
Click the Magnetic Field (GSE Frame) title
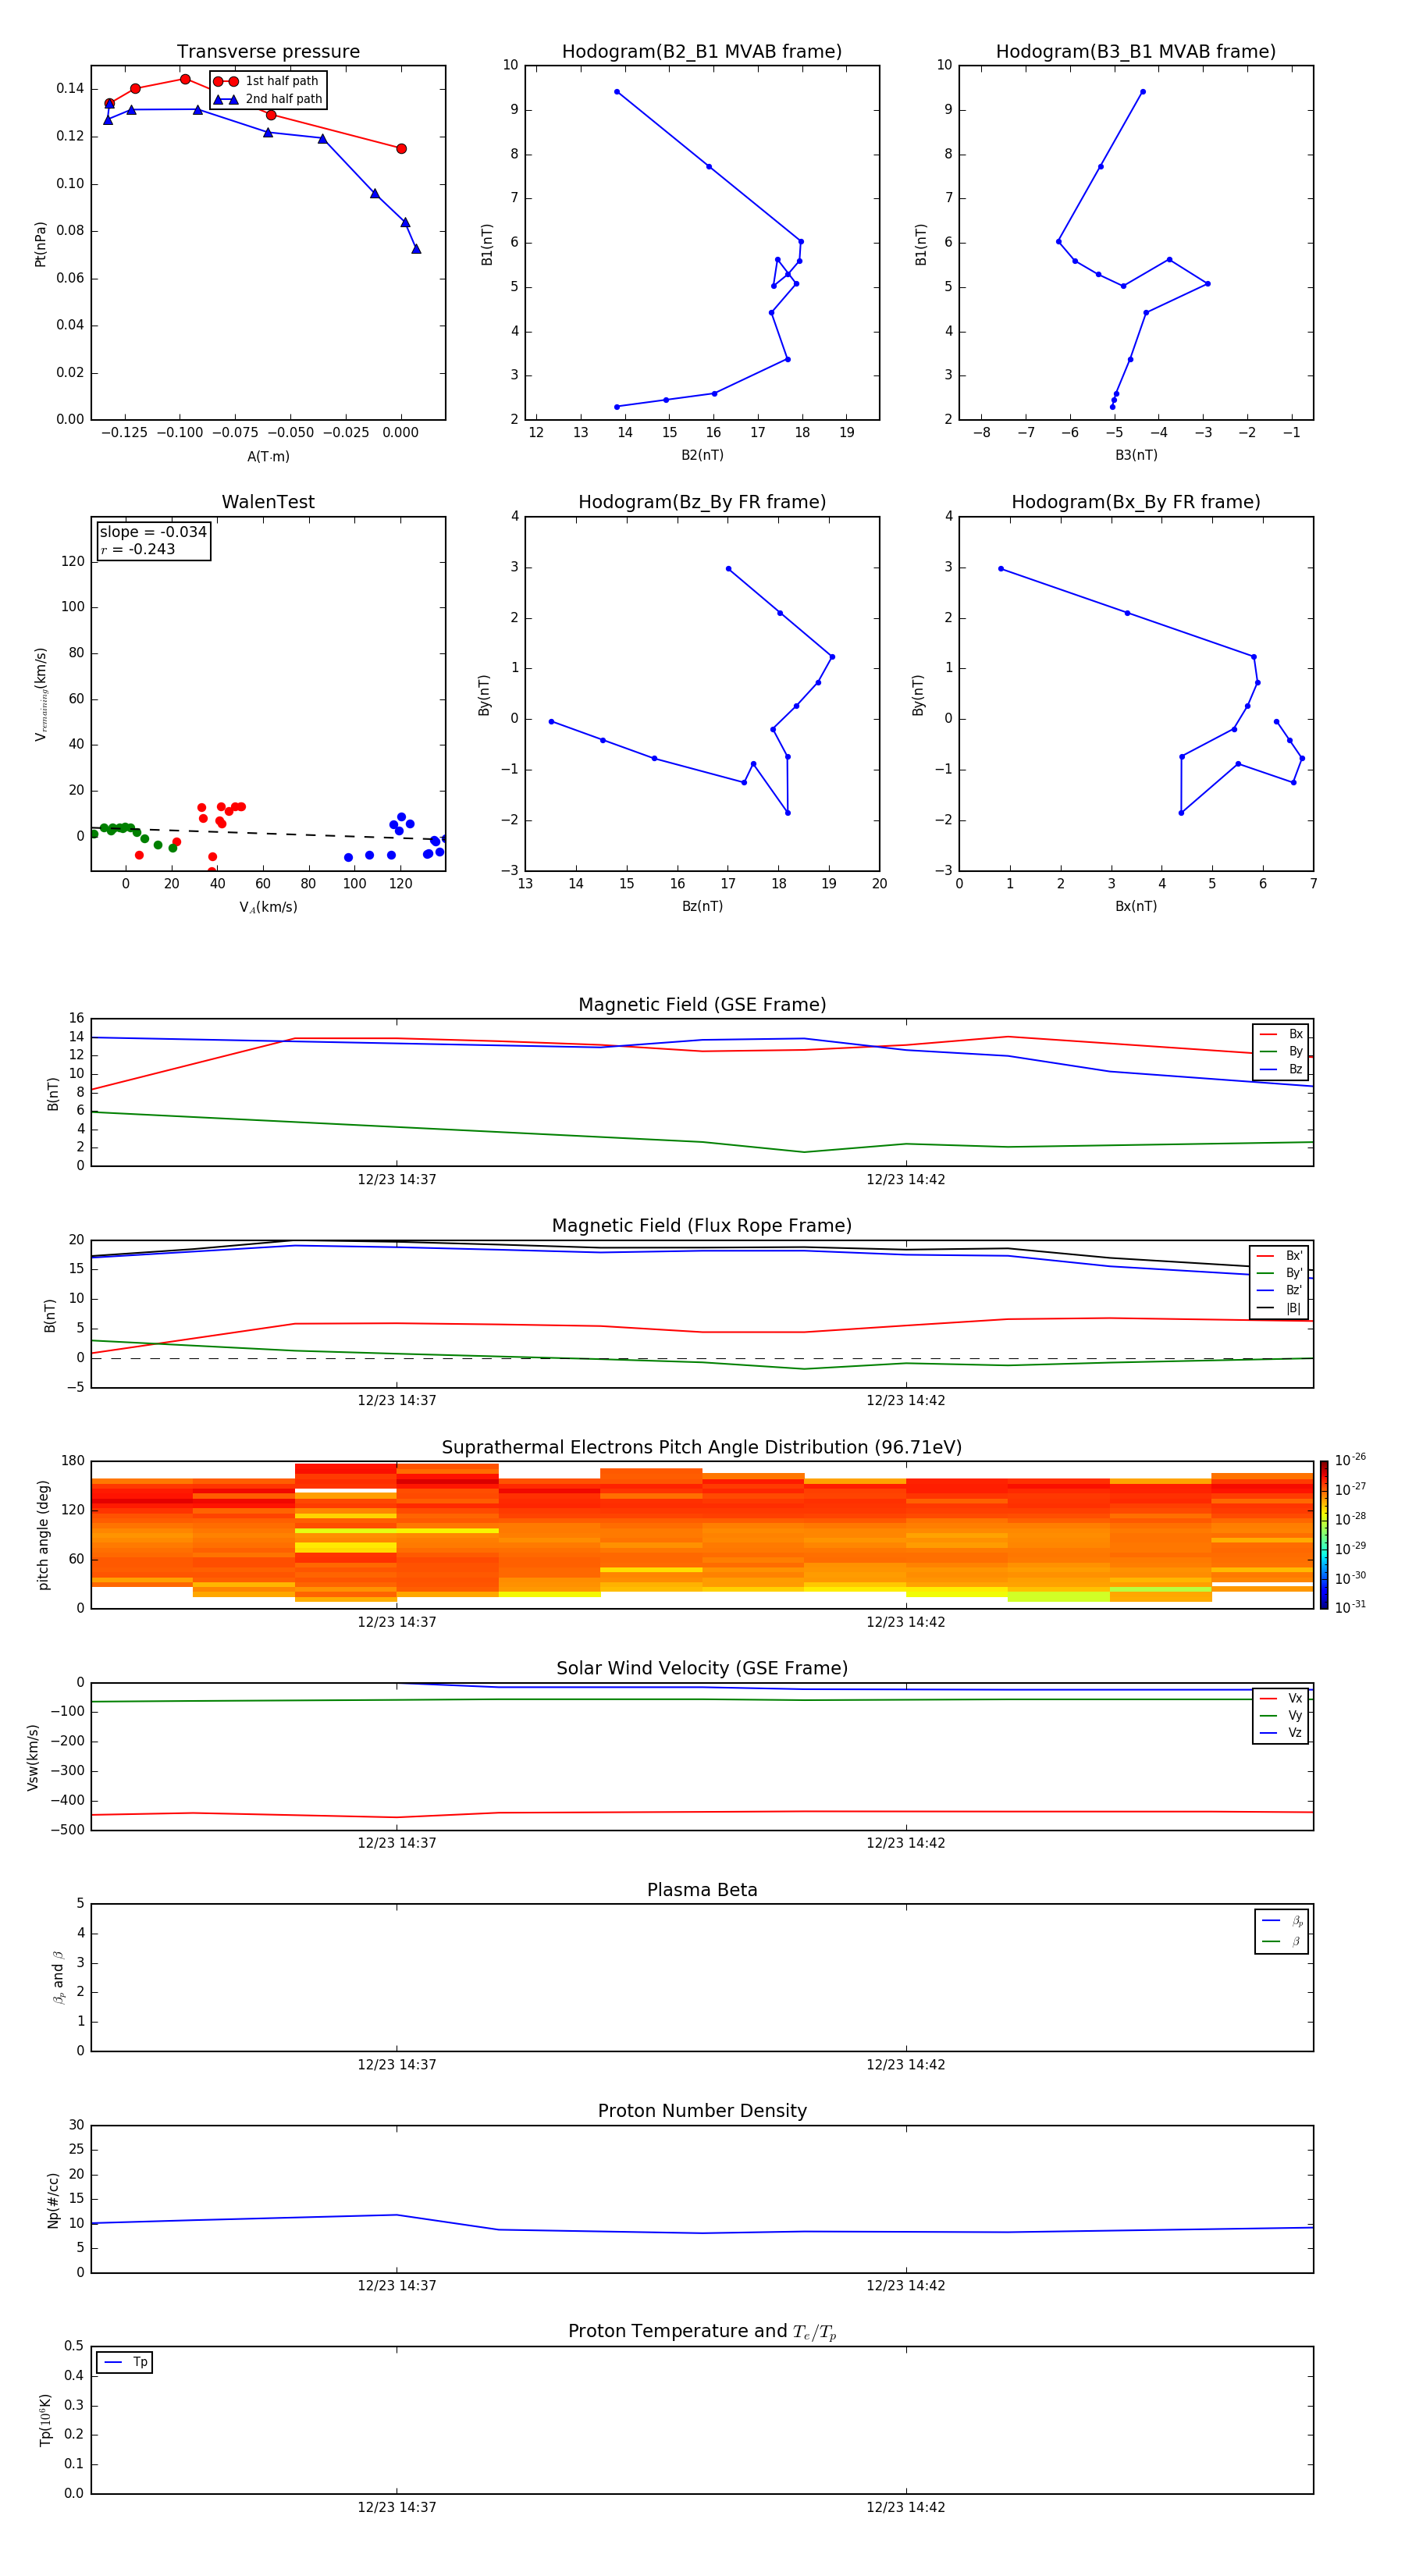pyautogui.click(x=702, y=1005)
